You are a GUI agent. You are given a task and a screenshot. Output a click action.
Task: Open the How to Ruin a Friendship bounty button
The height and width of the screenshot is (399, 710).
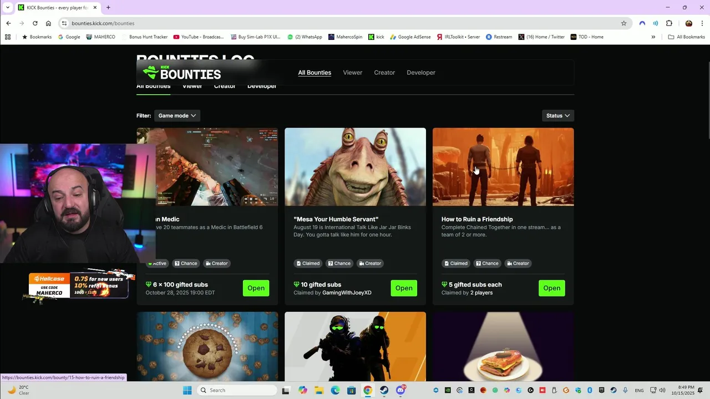[551, 288]
